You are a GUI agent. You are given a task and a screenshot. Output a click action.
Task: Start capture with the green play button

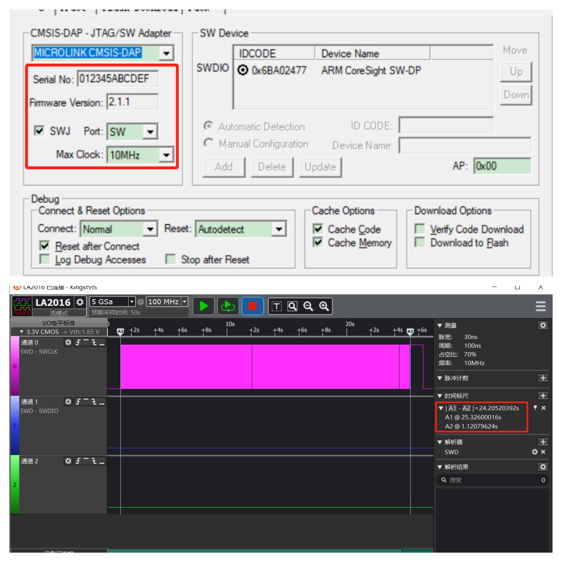pyautogui.click(x=204, y=306)
